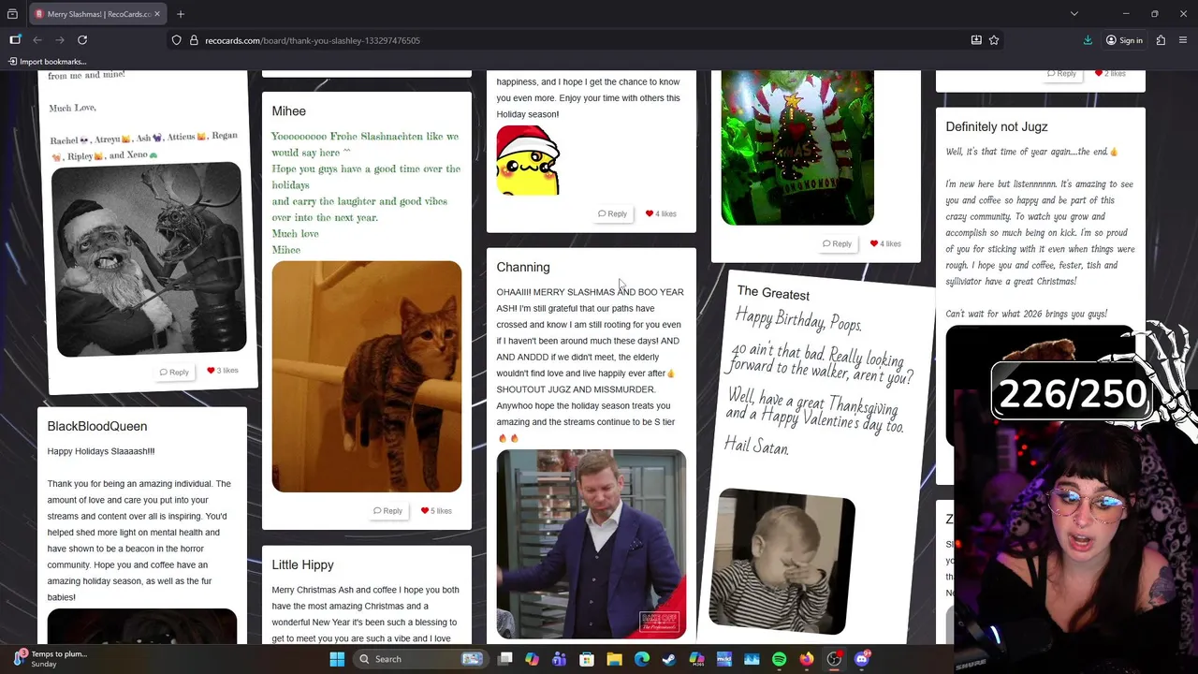Open the weather widget on the taskbar

pyautogui.click(x=51, y=659)
